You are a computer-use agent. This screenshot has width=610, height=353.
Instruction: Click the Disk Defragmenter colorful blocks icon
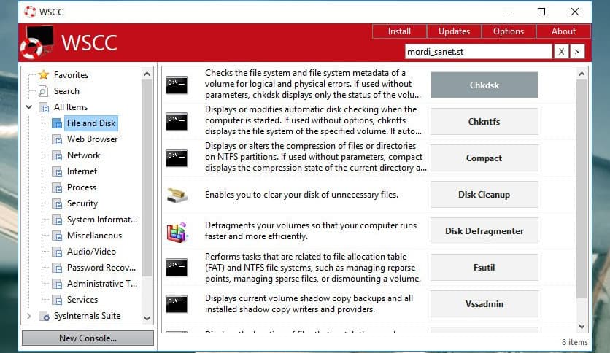[177, 232]
